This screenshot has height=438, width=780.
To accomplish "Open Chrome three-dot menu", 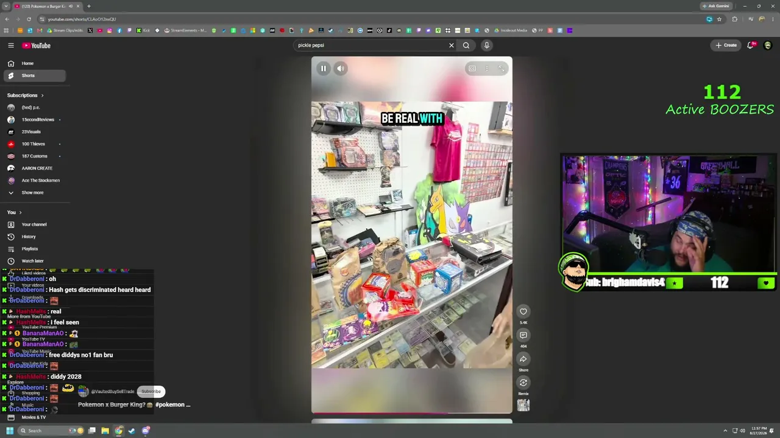I will click(773, 19).
